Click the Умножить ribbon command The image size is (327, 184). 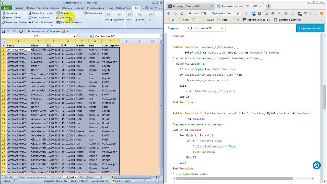click(x=11, y=13)
